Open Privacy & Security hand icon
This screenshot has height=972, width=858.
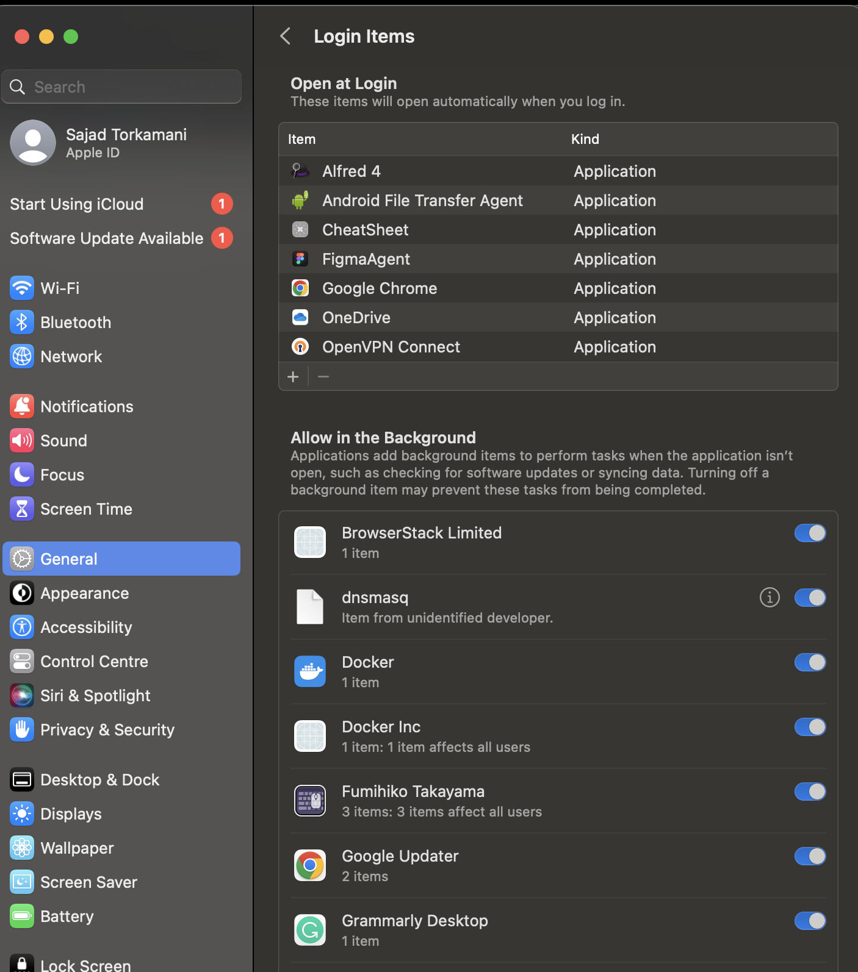[x=22, y=729]
